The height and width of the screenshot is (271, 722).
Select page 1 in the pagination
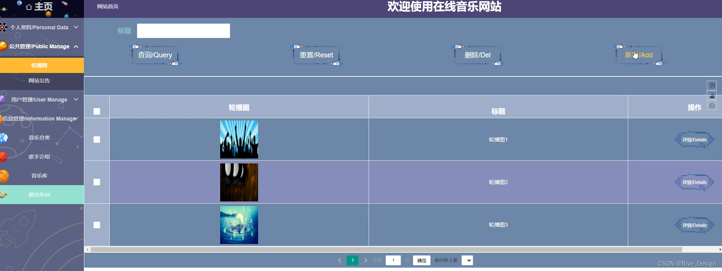coord(353,260)
